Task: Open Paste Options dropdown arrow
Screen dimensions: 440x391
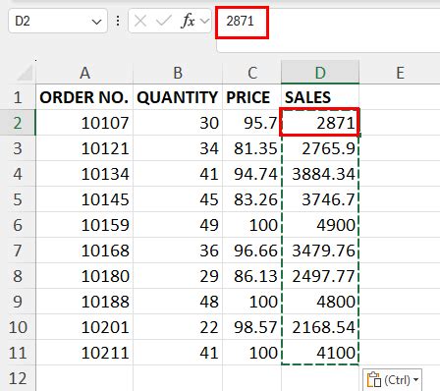Action: click(x=416, y=380)
